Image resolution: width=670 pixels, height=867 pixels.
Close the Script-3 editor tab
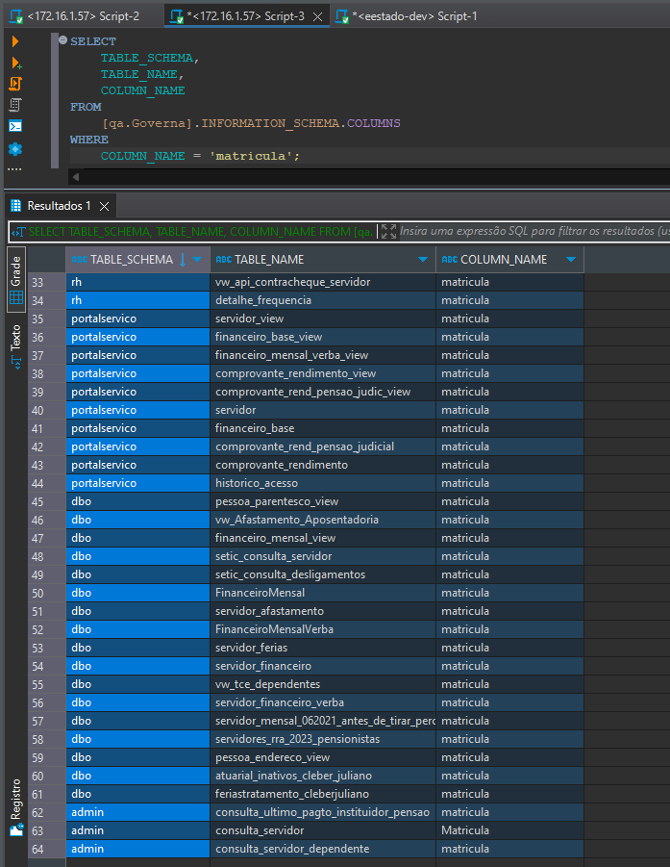317,16
